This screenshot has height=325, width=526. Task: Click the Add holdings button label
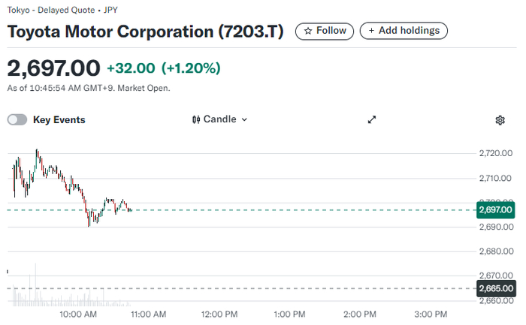coord(410,31)
